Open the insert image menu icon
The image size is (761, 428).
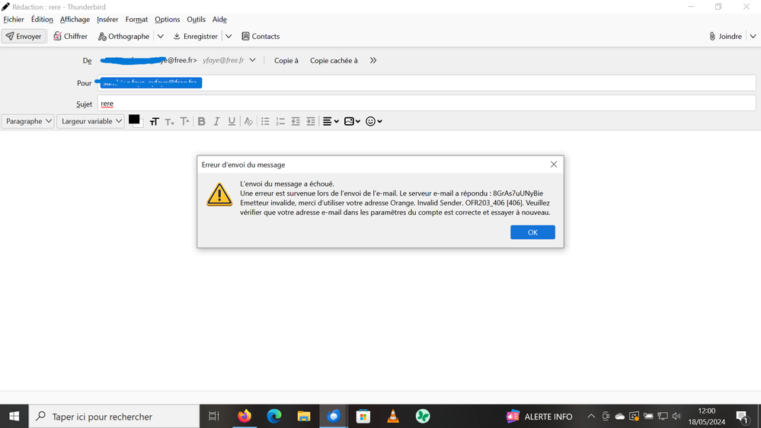(352, 121)
